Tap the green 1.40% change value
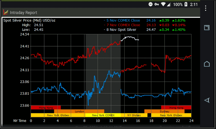216x129 pixels. [x=180, y=30]
